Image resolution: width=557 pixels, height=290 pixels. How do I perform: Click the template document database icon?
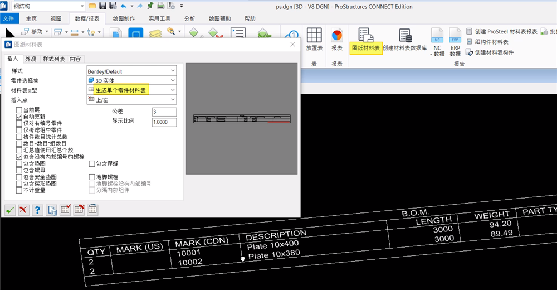point(51,210)
